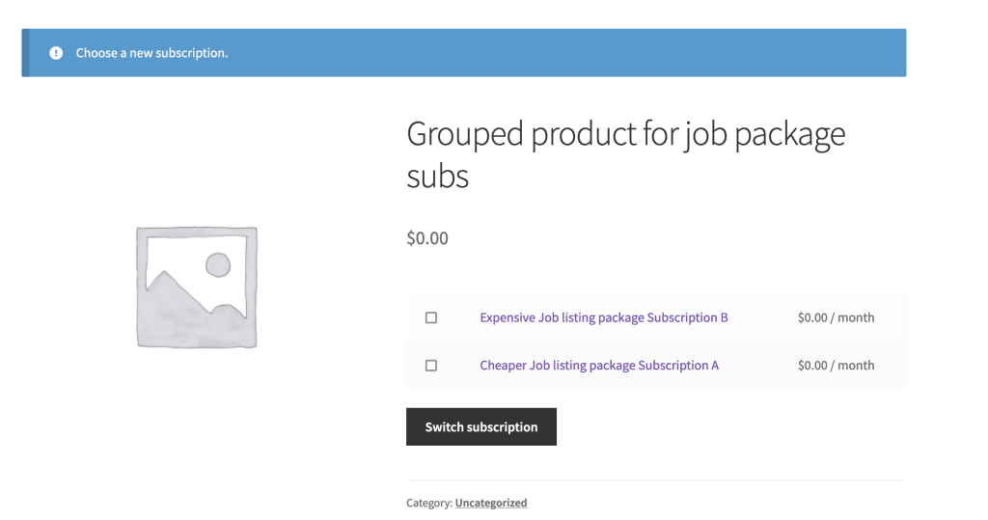Image resolution: width=988 pixels, height=520 pixels.
Task: Click the exclamation info icon in the banner
Action: point(56,53)
